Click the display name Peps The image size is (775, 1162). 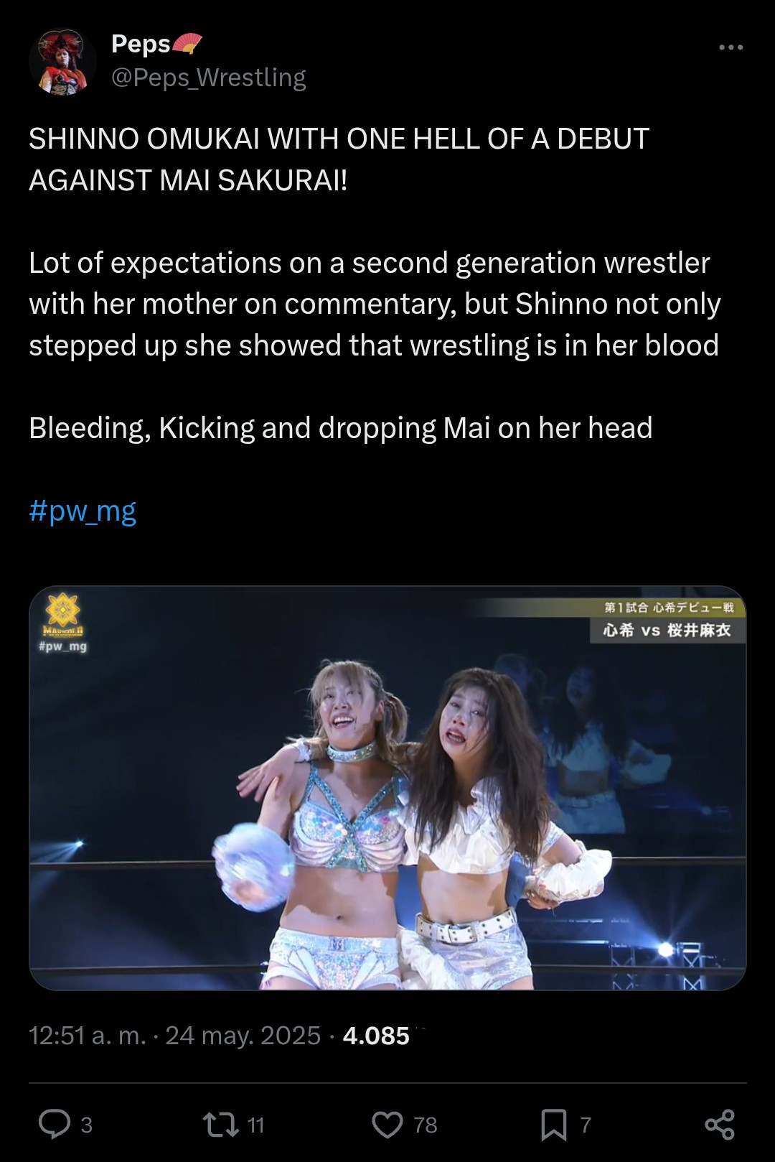point(141,44)
